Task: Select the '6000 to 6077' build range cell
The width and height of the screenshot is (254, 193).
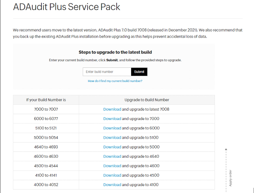Action: click(46, 119)
